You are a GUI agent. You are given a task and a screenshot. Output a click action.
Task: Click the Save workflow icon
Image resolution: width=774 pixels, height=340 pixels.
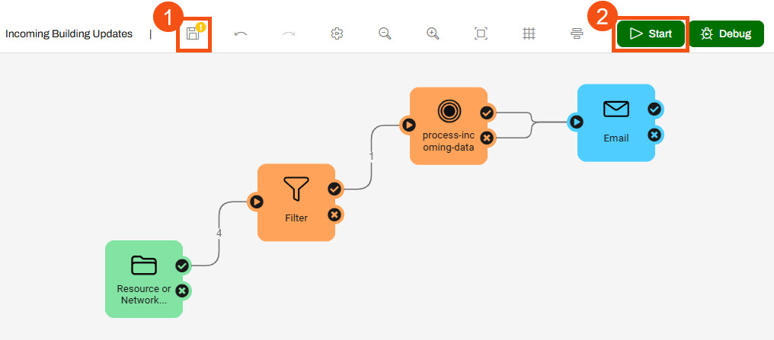(x=193, y=33)
